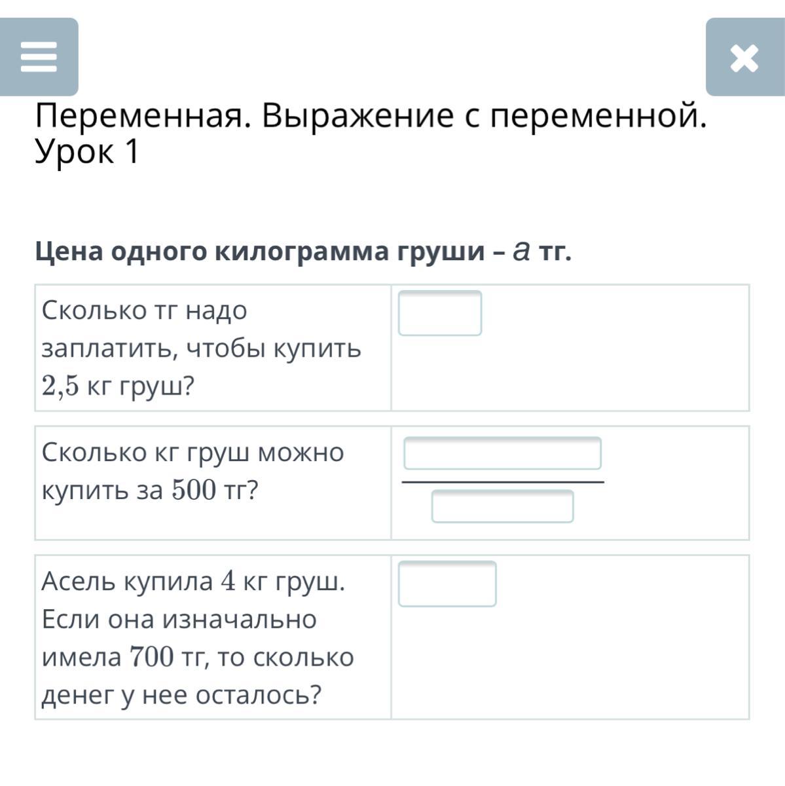Click the number 4 in Асель's question
This screenshot has height=786, width=785.
click(x=228, y=581)
